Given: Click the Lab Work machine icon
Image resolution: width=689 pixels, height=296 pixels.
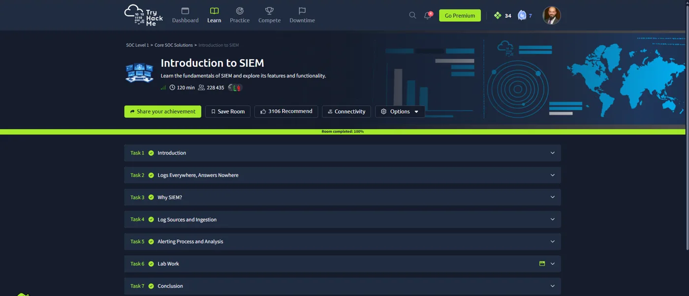Looking at the screenshot, I should coord(542,264).
